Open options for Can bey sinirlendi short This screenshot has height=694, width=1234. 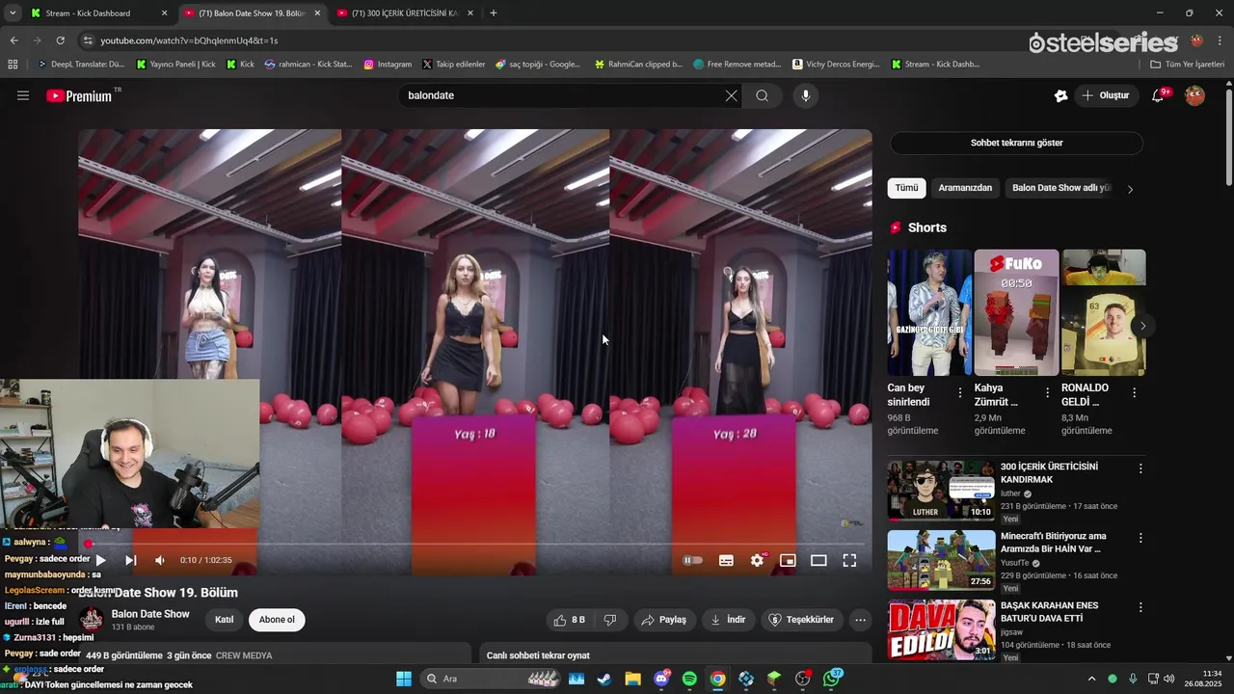point(960,392)
